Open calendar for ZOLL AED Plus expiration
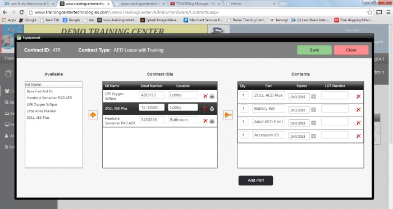Screen dimensions: 393x209 tap(313, 96)
